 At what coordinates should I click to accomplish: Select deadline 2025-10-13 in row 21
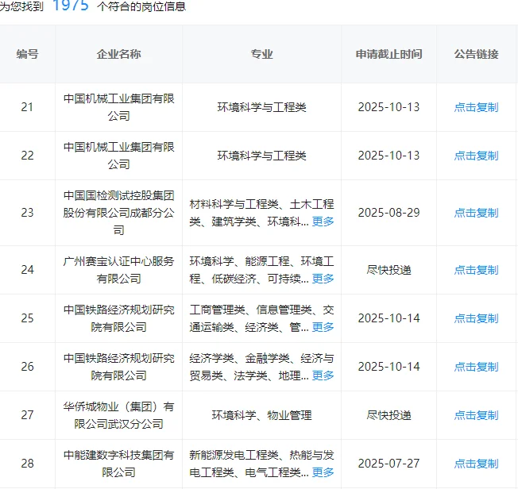coord(388,107)
